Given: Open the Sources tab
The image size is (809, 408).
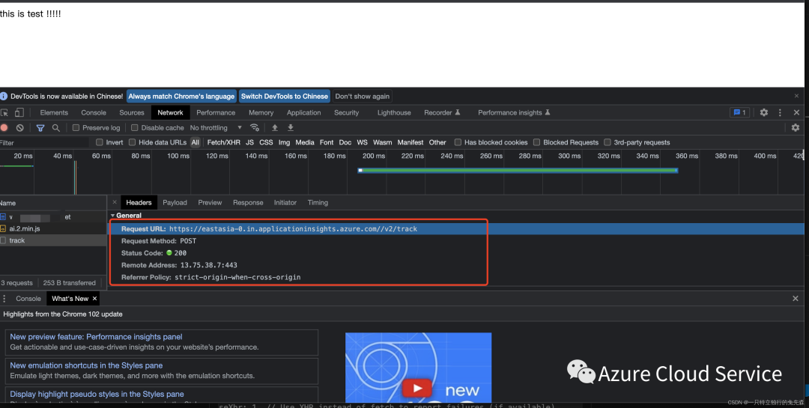Looking at the screenshot, I should tap(132, 112).
